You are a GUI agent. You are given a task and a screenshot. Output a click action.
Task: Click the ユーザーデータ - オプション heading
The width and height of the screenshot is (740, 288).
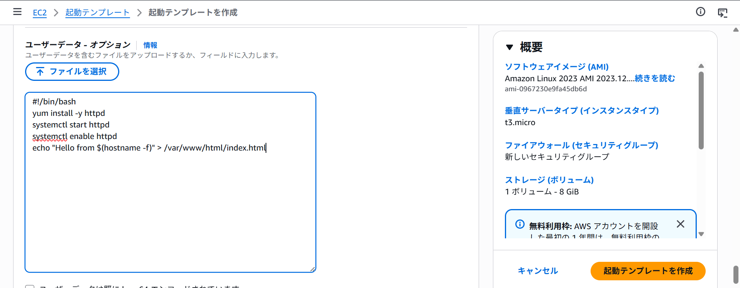coord(78,45)
